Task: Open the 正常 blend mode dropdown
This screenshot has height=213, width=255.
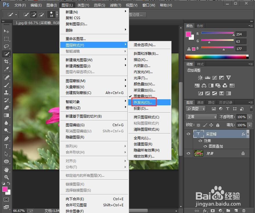Action: pyautogui.click(x=201, y=117)
